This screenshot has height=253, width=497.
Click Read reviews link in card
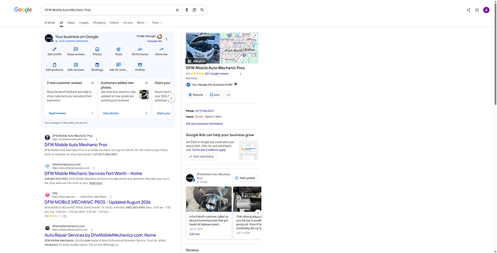pos(58,113)
